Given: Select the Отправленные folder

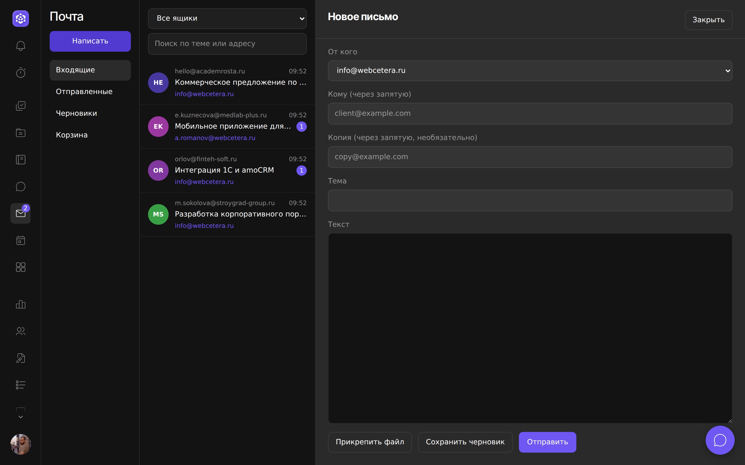Looking at the screenshot, I should [x=90, y=92].
